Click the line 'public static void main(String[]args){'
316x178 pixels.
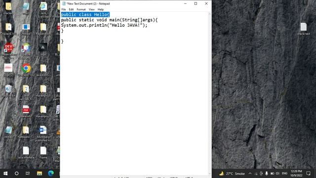pos(109,20)
